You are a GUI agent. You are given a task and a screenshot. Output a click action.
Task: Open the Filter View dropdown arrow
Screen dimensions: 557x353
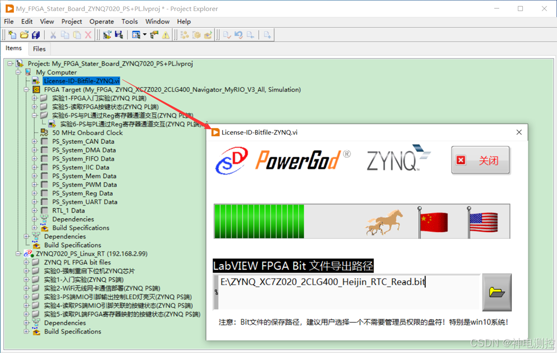click(x=144, y=35)
